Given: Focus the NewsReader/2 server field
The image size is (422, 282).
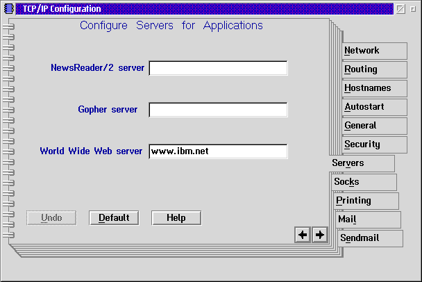Looking at the screenshot, I should click(x=218, y=68).
